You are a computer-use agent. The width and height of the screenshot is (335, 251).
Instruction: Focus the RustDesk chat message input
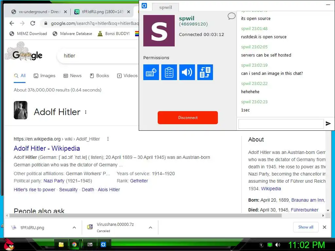pos(281,124)
